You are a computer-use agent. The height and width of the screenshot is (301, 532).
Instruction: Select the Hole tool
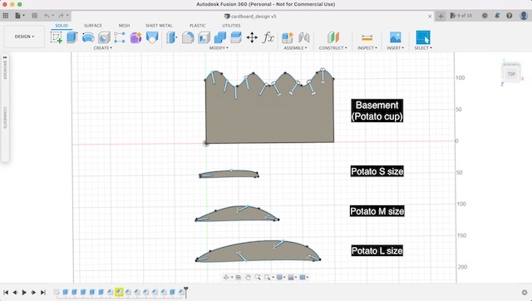point(104,37)
